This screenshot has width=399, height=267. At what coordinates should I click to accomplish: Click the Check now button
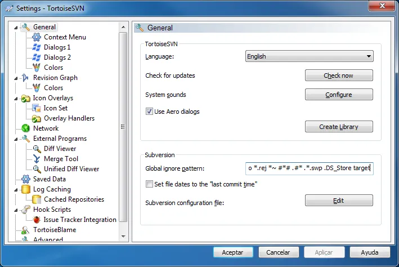click(x=339, y=75)
